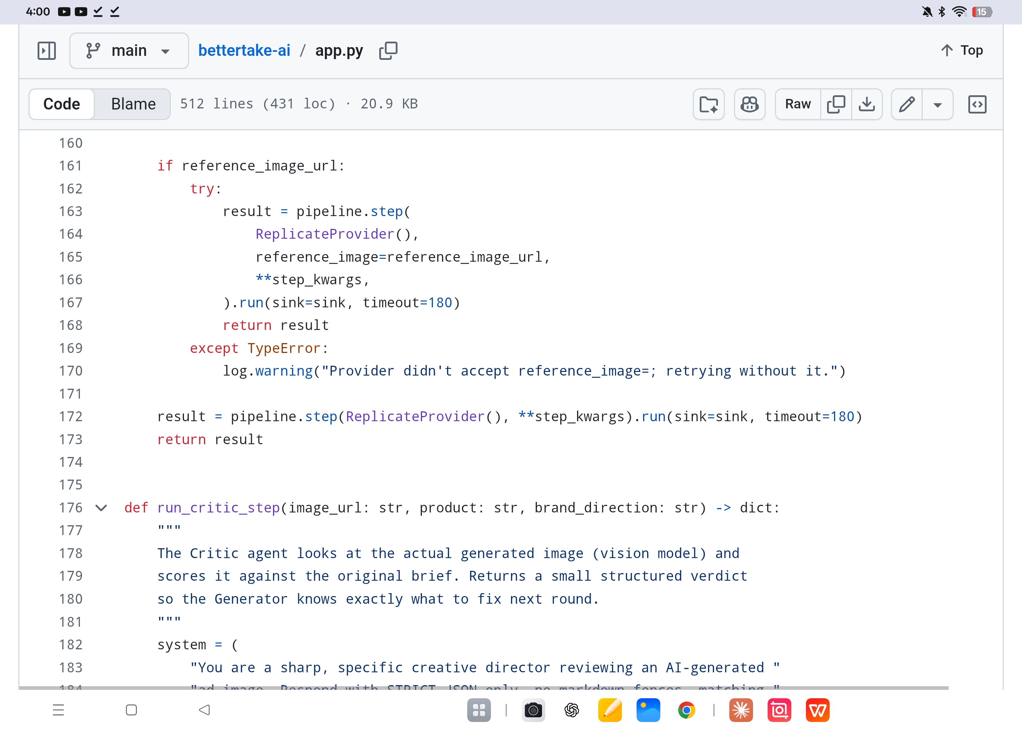Launch the Claude app from the dock
The width and height of the screenshot is (1022, 730).
tap(741, 710)
